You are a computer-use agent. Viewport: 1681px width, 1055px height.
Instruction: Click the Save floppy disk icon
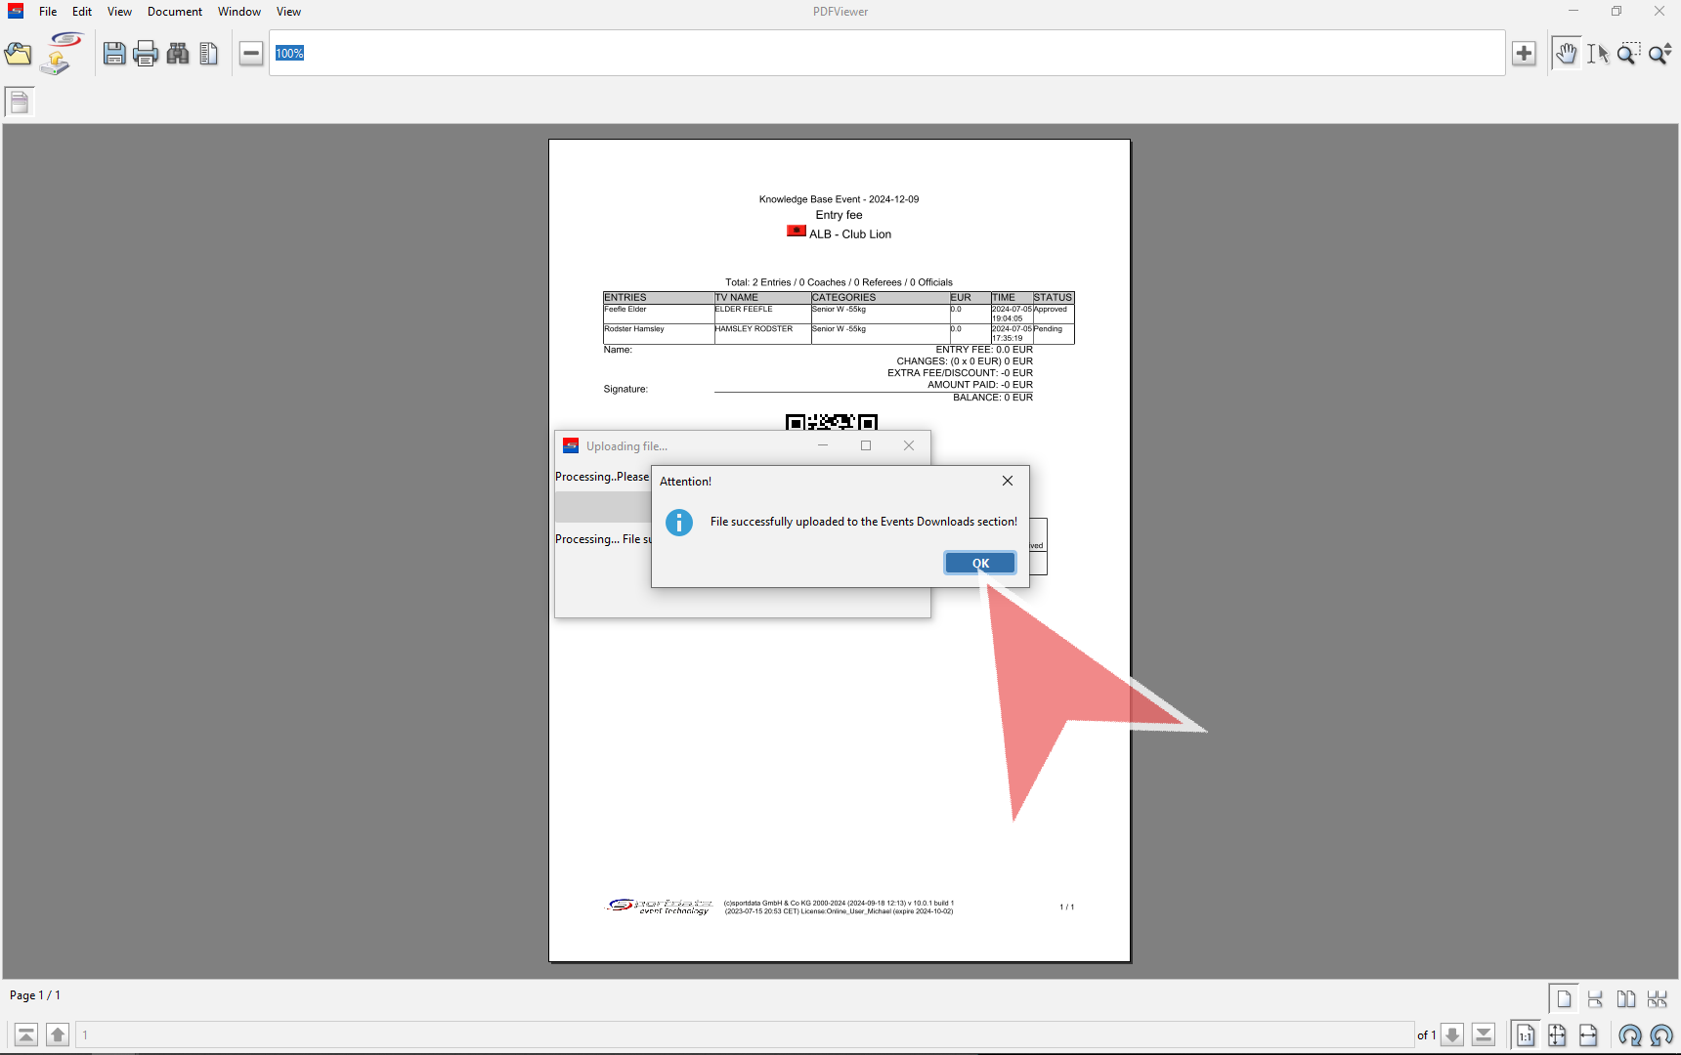click(114, 54)
